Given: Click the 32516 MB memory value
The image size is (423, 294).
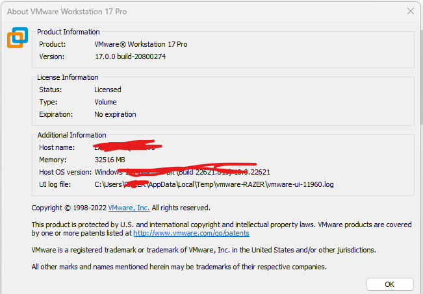Looking at the screenshot, I should click(x=110, y=160).
